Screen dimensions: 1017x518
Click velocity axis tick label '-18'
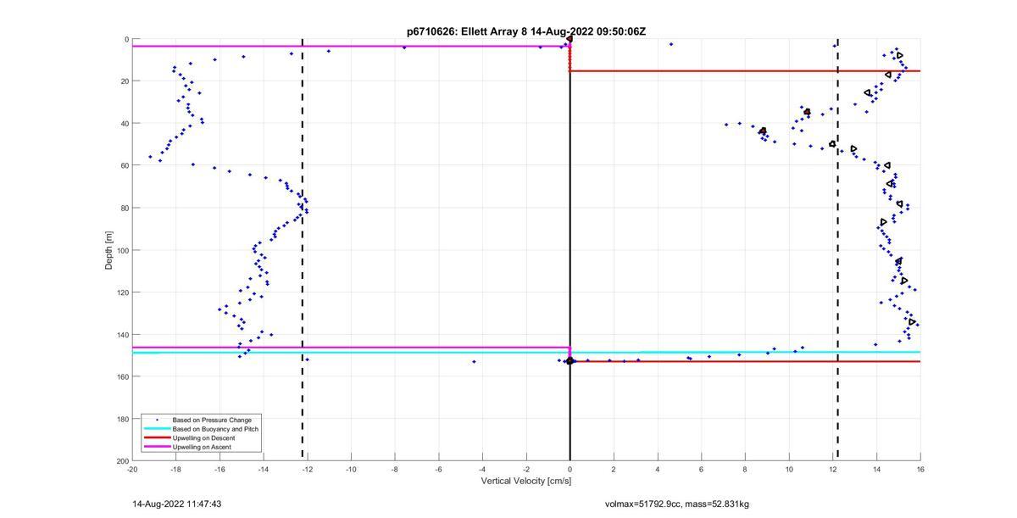pos(175,469)
